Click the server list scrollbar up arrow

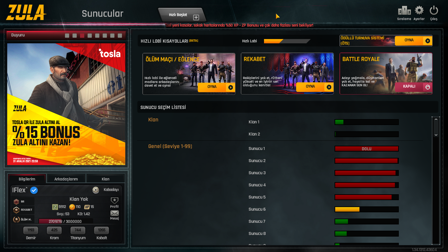[436, 120]
